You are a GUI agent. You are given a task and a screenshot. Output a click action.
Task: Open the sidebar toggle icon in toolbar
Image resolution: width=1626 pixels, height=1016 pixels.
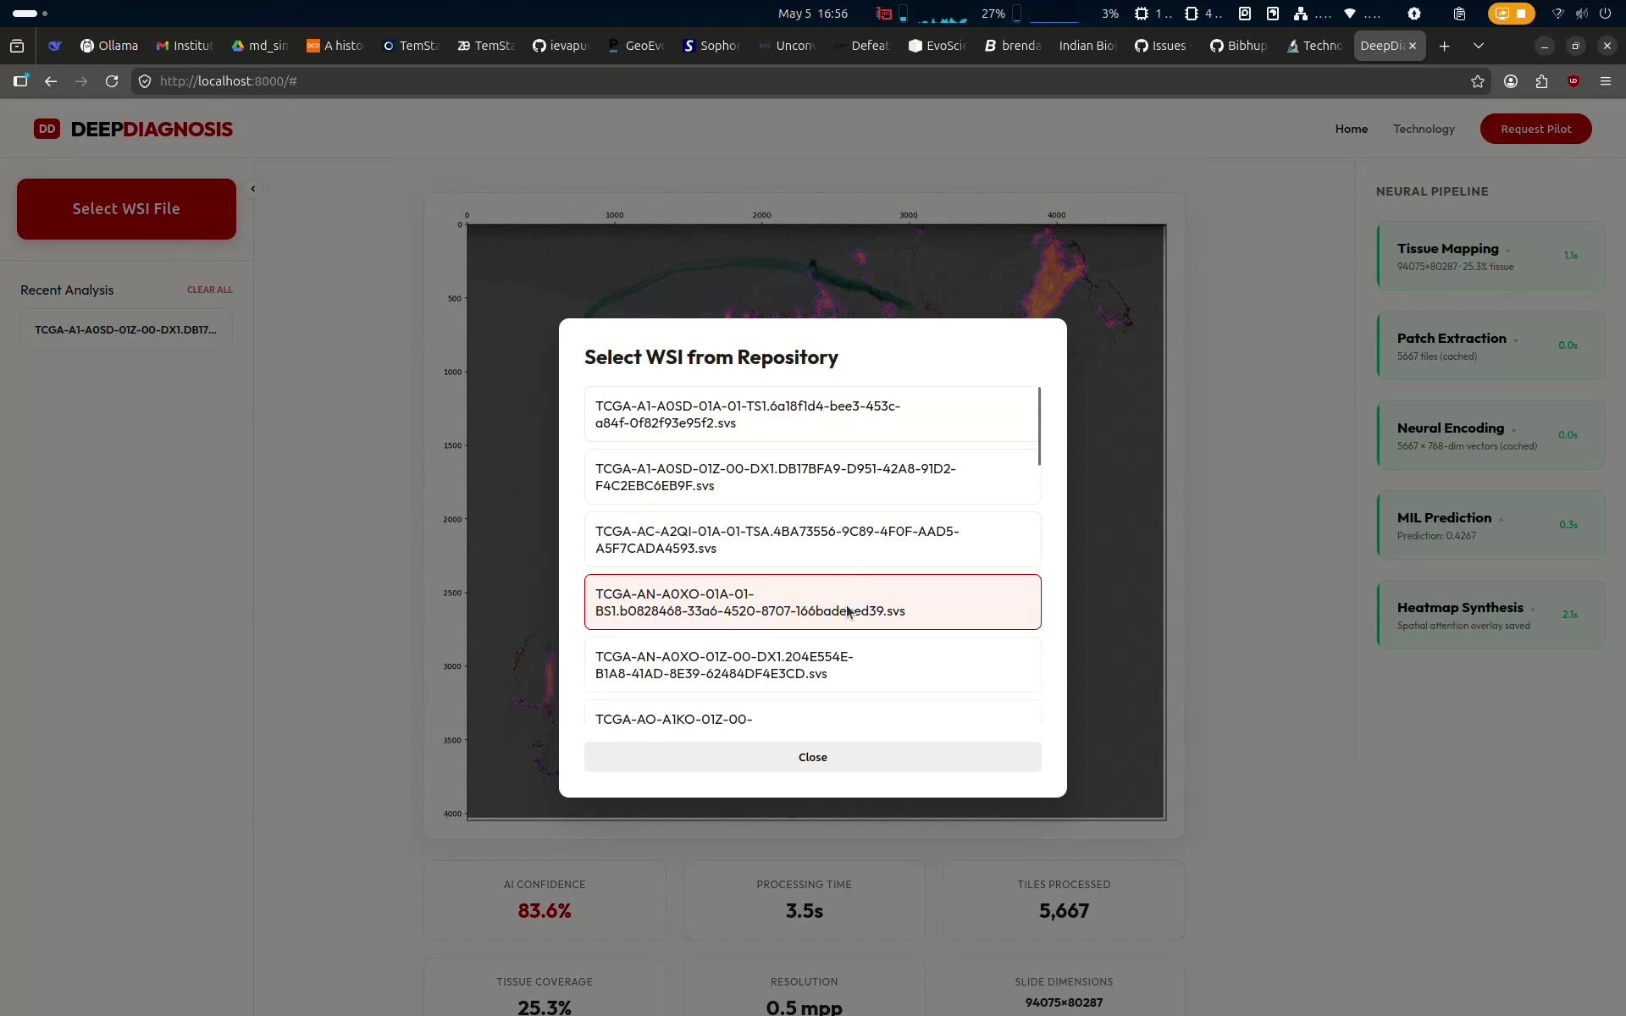[20, 81]
